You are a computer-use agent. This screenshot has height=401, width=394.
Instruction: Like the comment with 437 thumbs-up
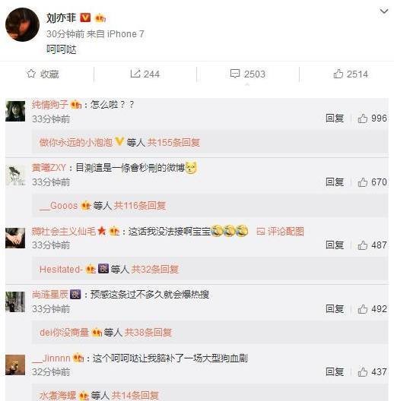(363, 372)
